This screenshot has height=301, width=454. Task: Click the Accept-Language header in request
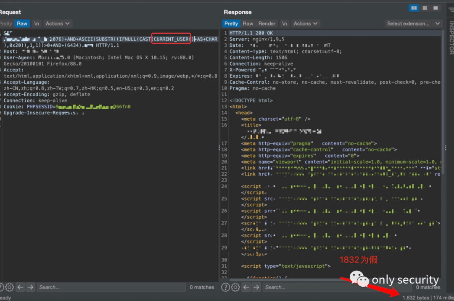tap(26, 82)
